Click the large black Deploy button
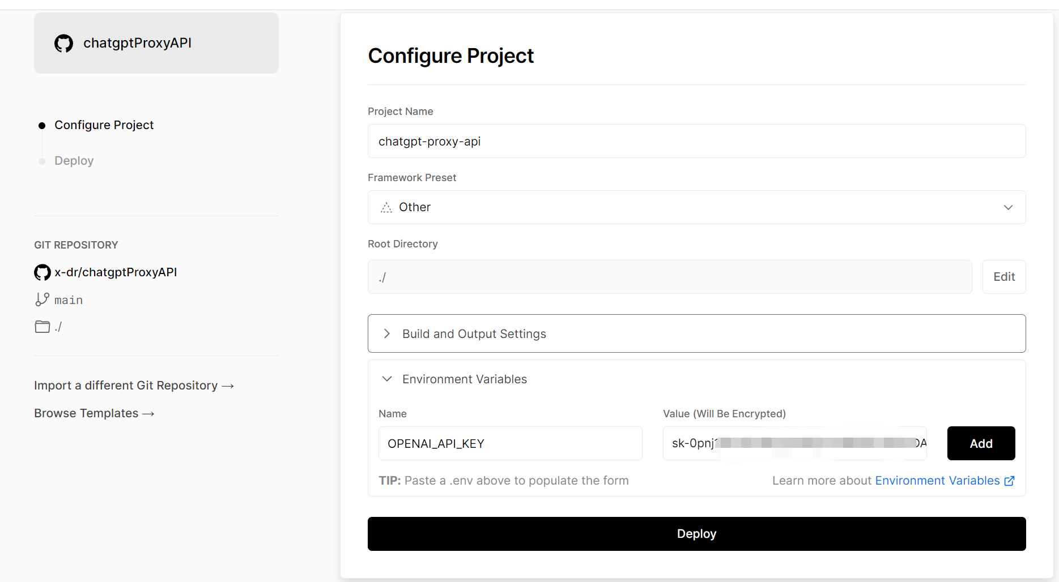1059x582 pixels. (696, 534)
